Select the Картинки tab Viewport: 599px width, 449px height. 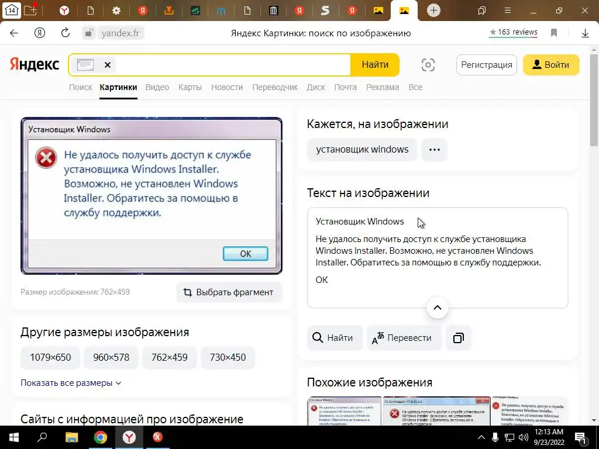click(118, 87)
